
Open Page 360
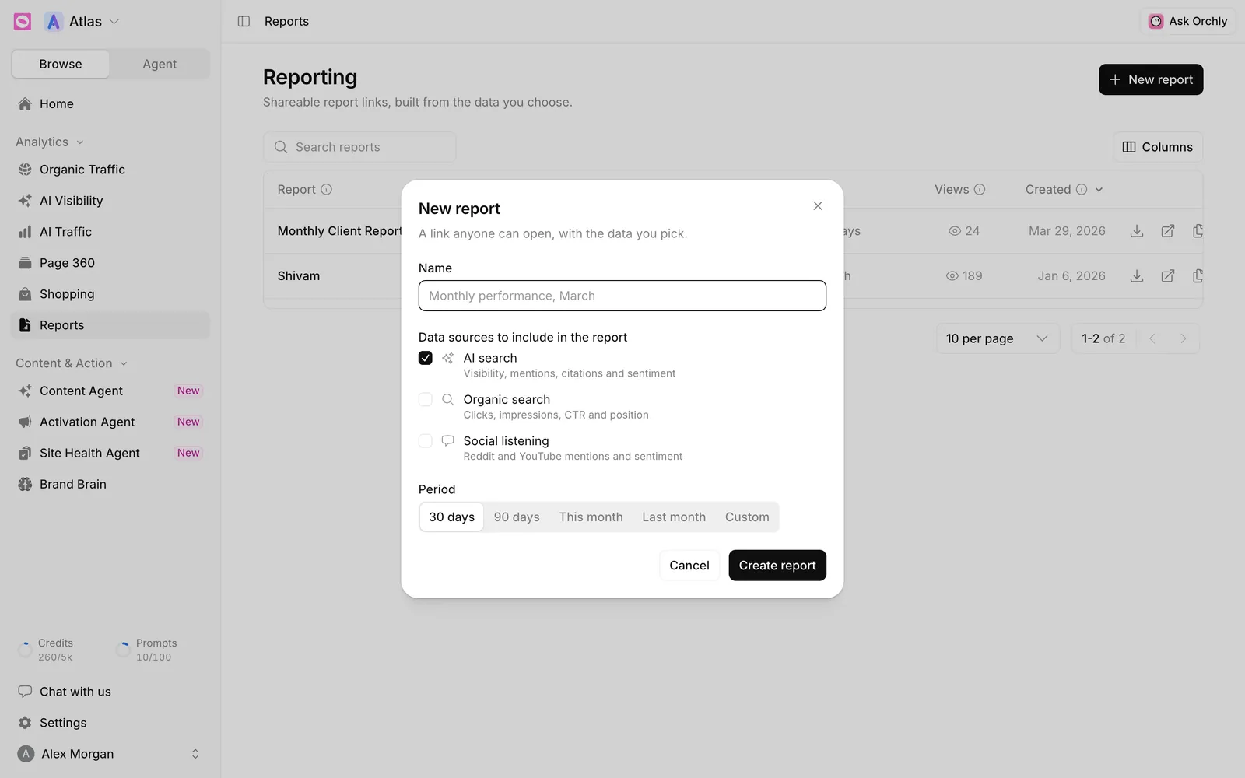tap(110, 263)
